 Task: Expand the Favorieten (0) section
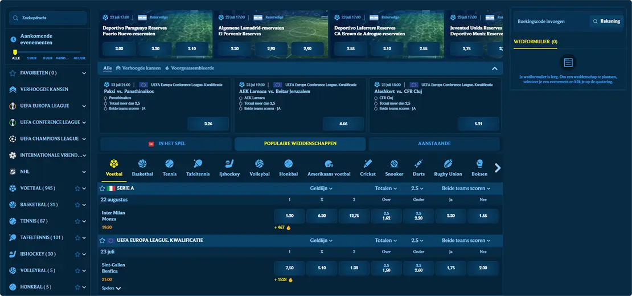84,73
